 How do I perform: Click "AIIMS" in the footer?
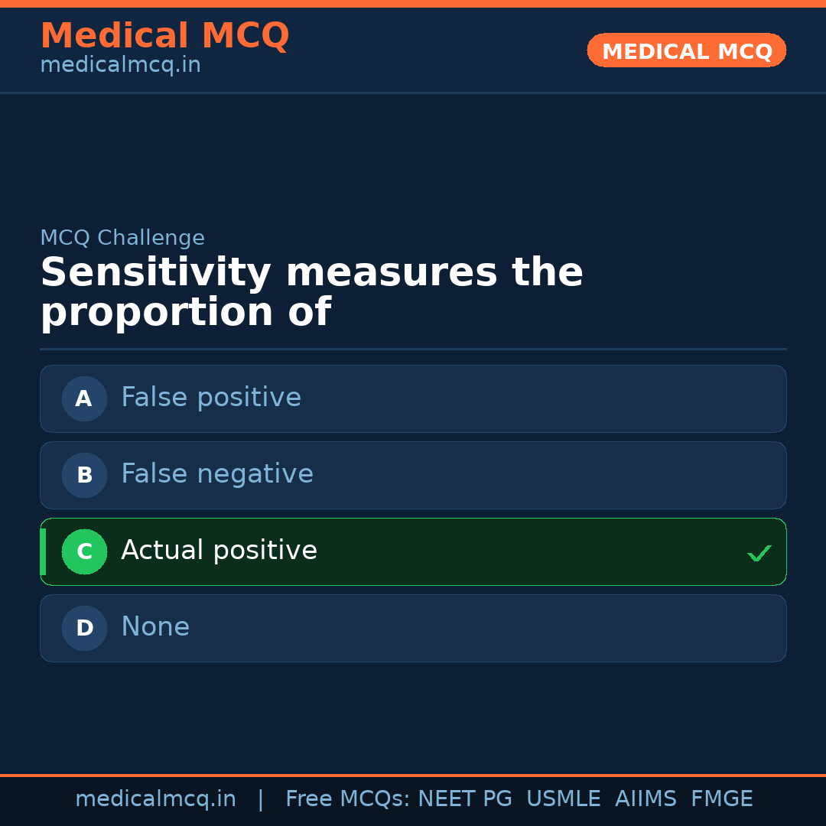coord(646,799)
